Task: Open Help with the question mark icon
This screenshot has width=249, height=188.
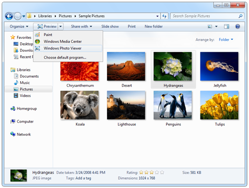Action: [238, 26]
